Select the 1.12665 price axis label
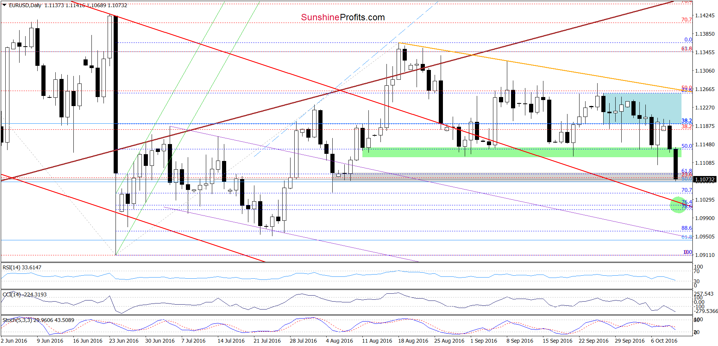Viewport: 718px width, 346px height. click(704, 89)
